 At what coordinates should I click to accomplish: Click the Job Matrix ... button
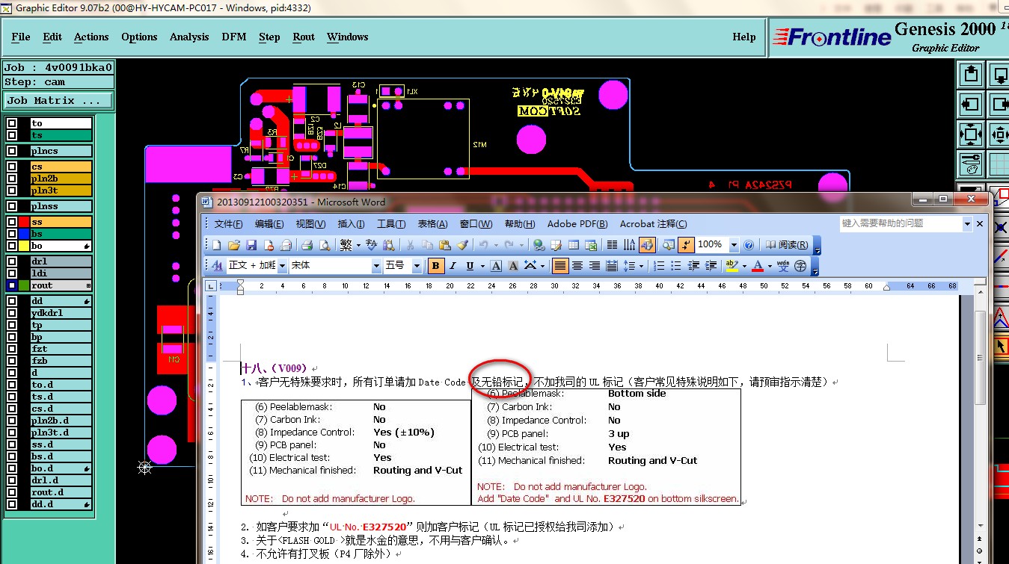(x=59, y=100)
